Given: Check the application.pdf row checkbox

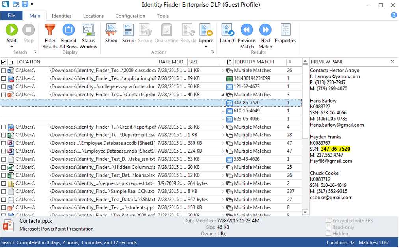Looking at the screenshot, I should coord(3,78).
